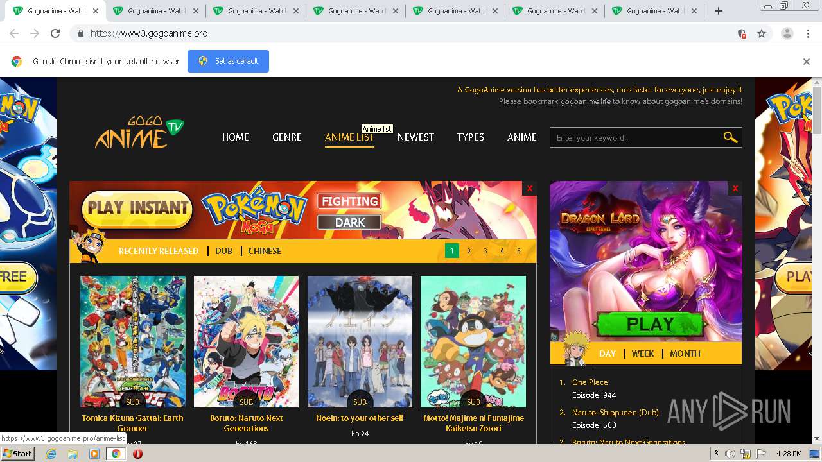822x462 pixels.
Task: Select the CHINESE tab
Action: pyautogui.click(x=265, y=251)
